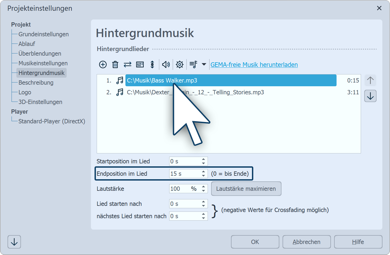Click the speaker volume icon
Image resolution: width=390 pixels, height=255 pixels.
[x=166, y=64]
